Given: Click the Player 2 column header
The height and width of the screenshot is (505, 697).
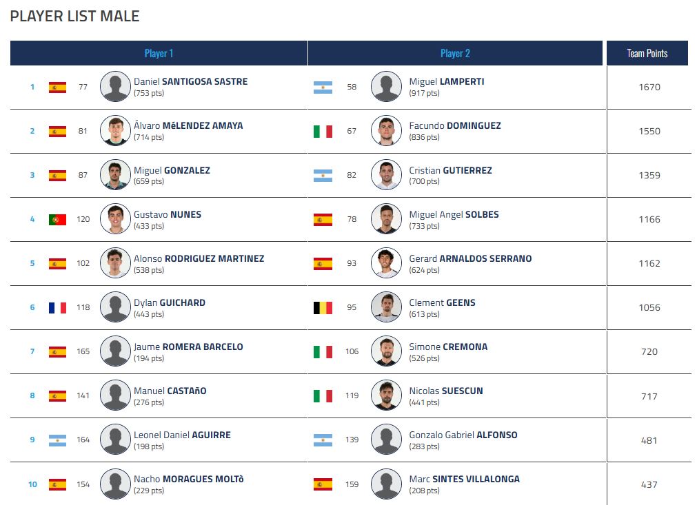Looking at the screenshot, I should click(x=455, y=53).
